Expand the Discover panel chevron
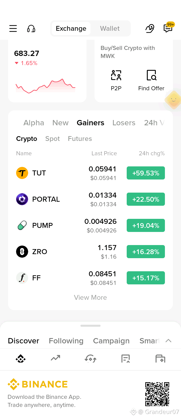181x418 pixels. coord(168,341)
